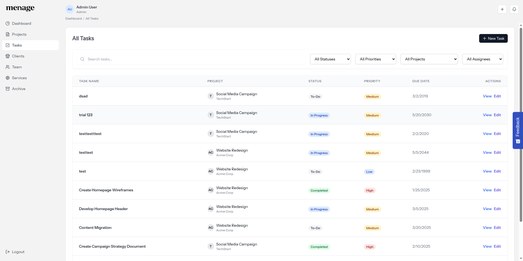Viewport: 523px width, 261px height.
Task: Open the Clients section
Action: (x=18, y=56)
